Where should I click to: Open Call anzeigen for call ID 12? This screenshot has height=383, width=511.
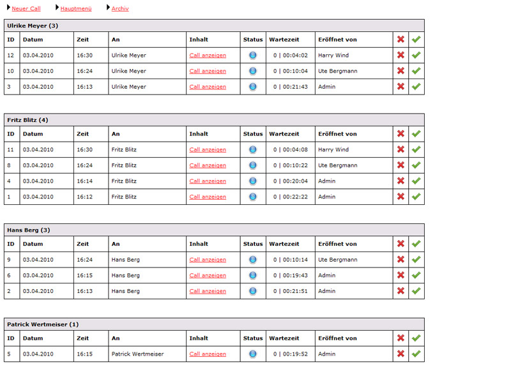coord(208,56)
